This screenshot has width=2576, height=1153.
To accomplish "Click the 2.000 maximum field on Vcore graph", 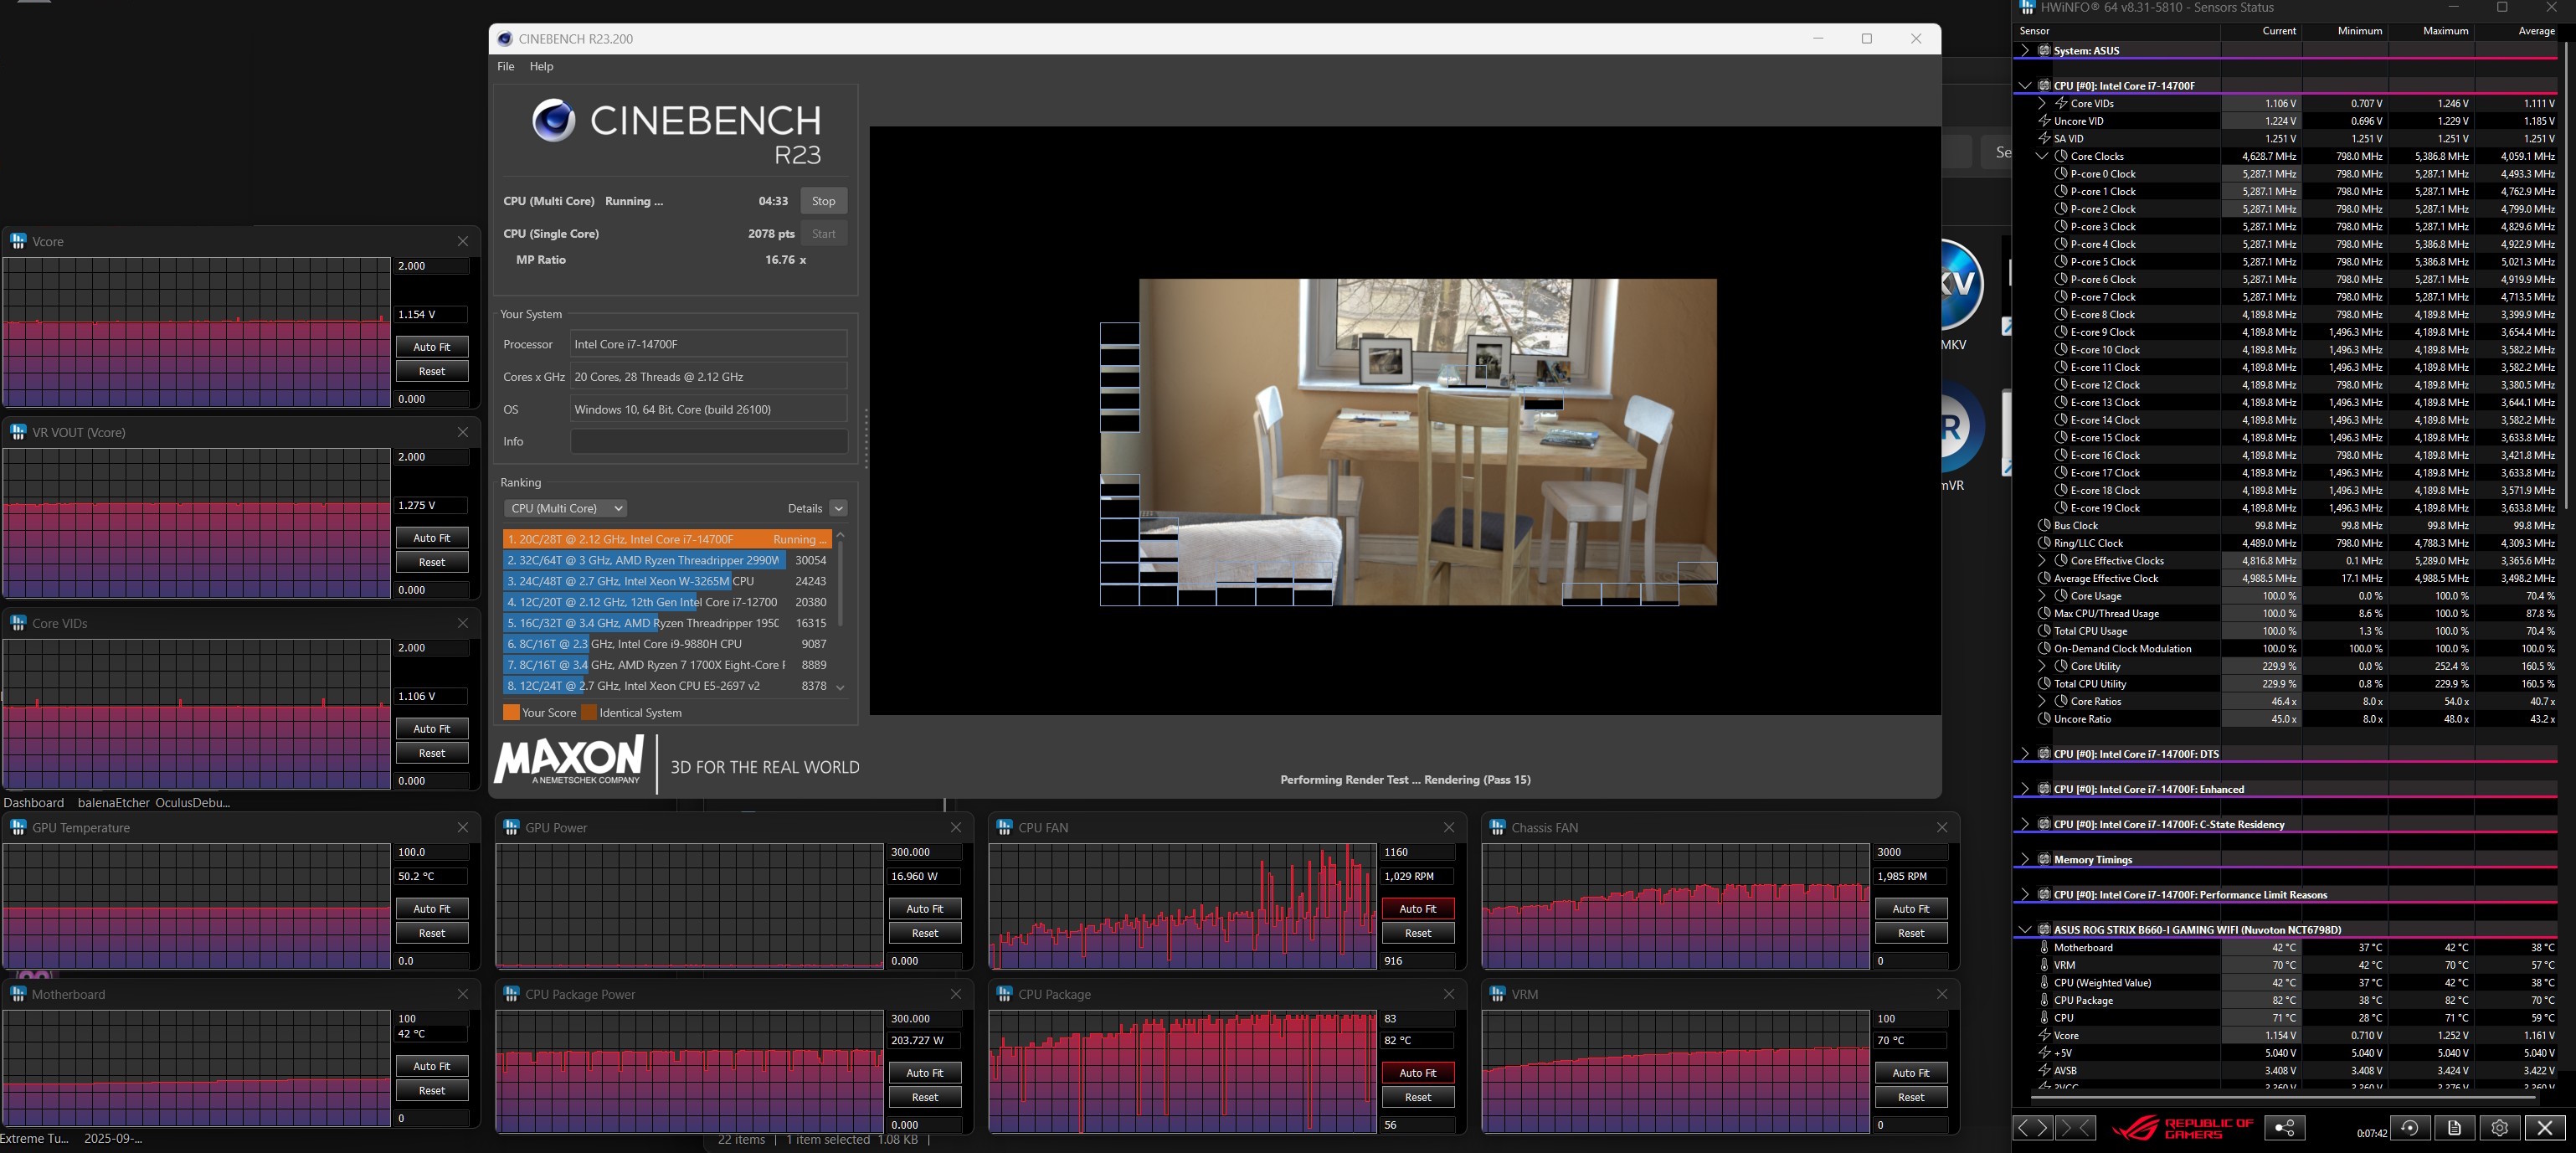I will tap(432, 266).
